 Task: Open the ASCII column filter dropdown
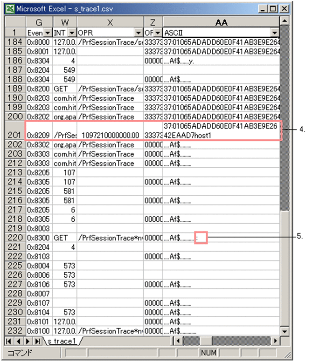275,33
